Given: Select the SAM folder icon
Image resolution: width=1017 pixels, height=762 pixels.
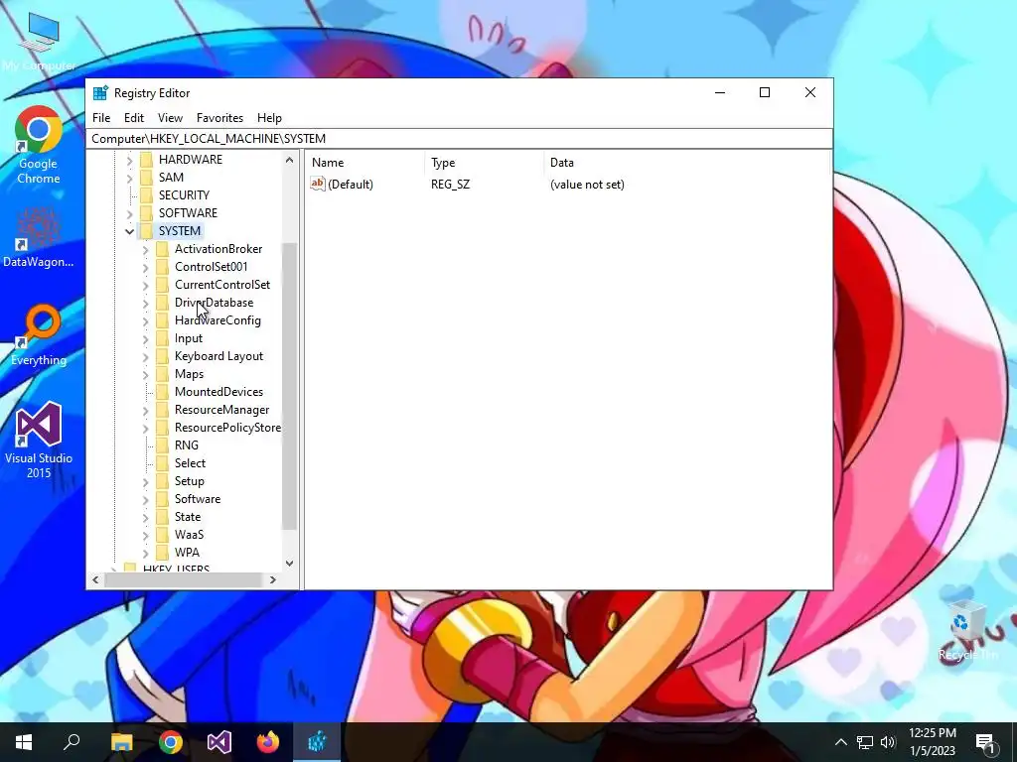Looking at the screenshot, I should click(x=147, y=178).
